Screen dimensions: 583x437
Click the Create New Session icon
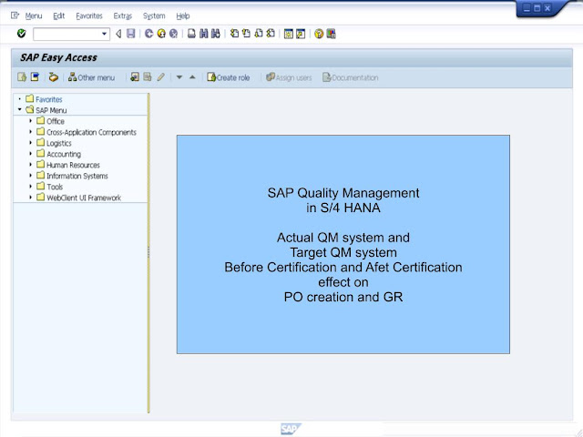[288, 35]
